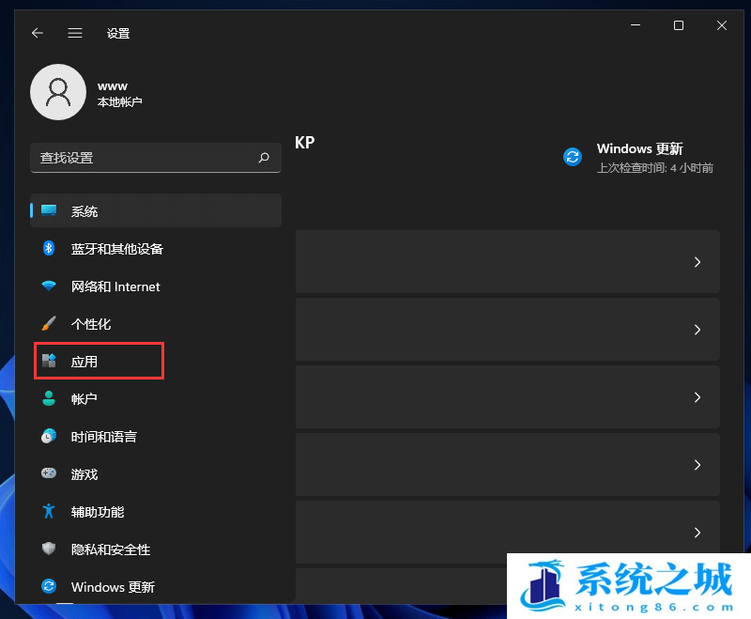
Task: Click the 隐私和安全性 shield icon
Action: [x=48, y=549]
